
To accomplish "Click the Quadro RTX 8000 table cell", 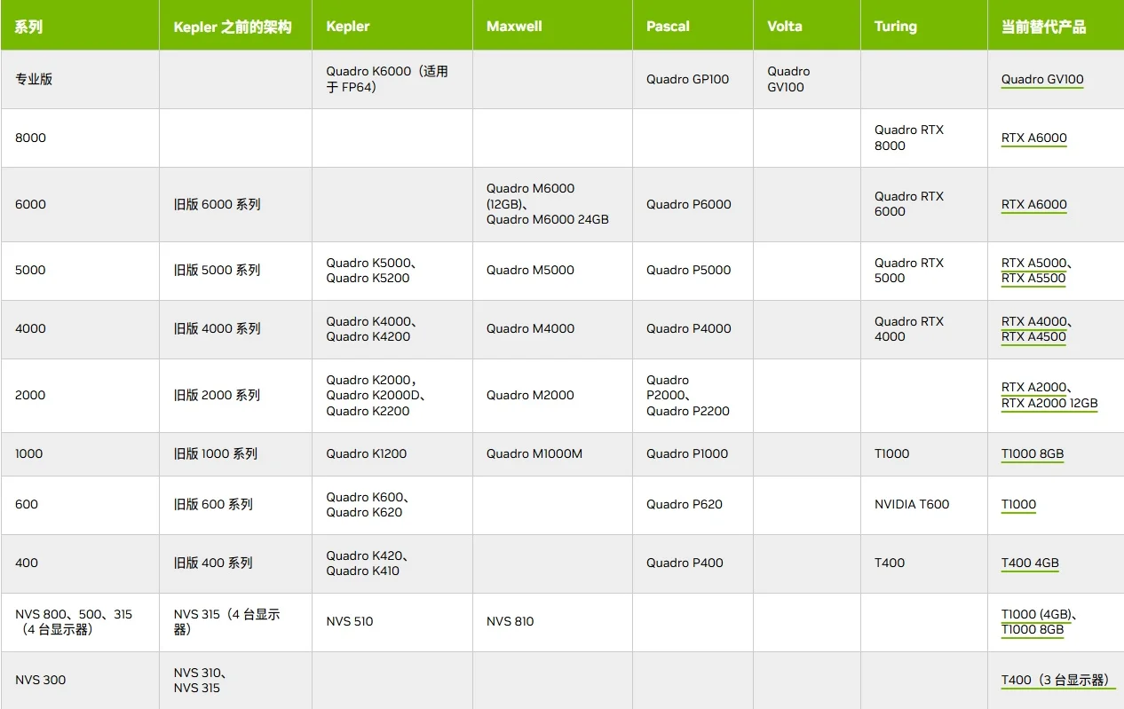I will (908, 138).
